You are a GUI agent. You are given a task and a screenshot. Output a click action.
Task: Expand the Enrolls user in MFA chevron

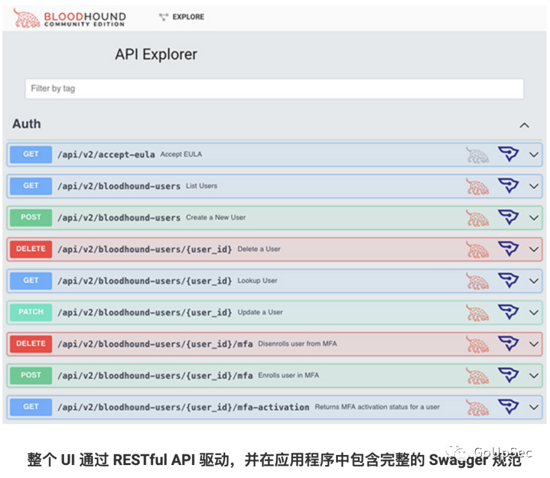click(534, 375)
